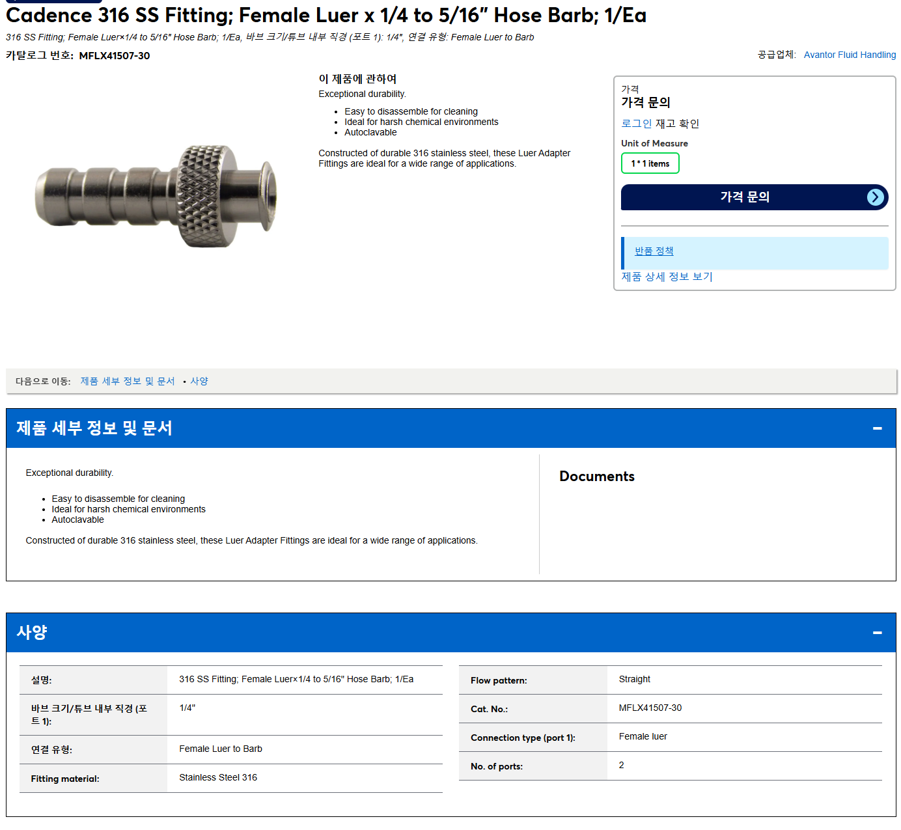Collapse the 사양 specifications section
The image size is (901, 830).
[877, 633]
